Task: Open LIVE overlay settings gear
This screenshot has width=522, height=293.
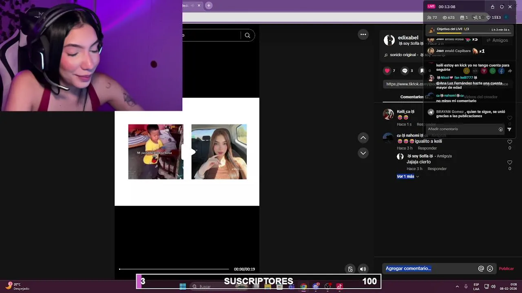Action: pyautogui.click(x=502, y=7)
